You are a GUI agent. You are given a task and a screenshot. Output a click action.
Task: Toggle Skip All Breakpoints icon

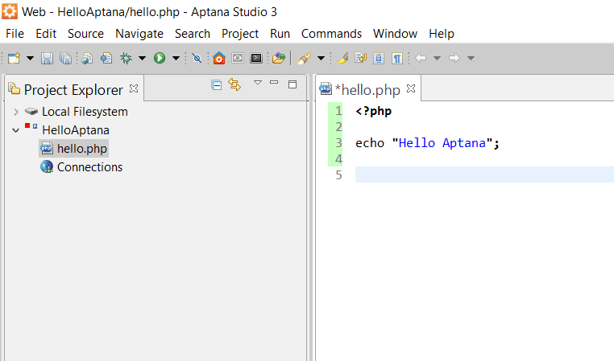click(x=197, y=58)
